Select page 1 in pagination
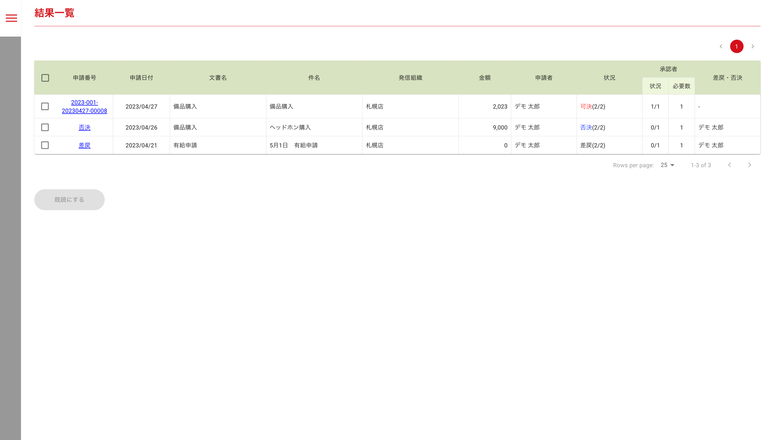Screen dimensions: 779x440 736,46
